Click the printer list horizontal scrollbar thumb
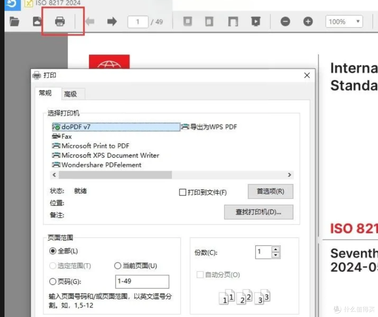The image size is (378, 317). click(x=115, y=175)
